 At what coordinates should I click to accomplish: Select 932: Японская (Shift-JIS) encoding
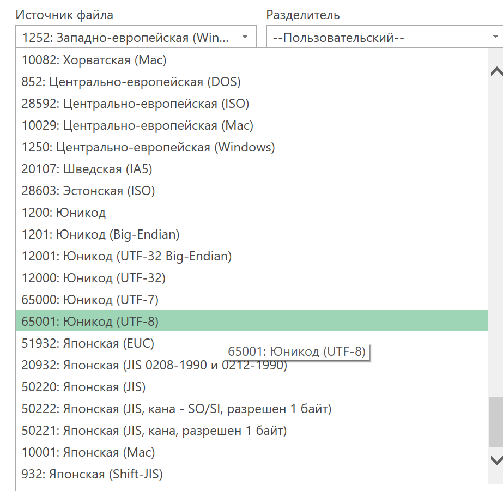point(92,474)
